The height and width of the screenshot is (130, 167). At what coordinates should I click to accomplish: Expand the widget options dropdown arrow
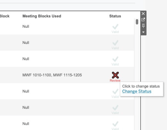(x=143, y=32)
